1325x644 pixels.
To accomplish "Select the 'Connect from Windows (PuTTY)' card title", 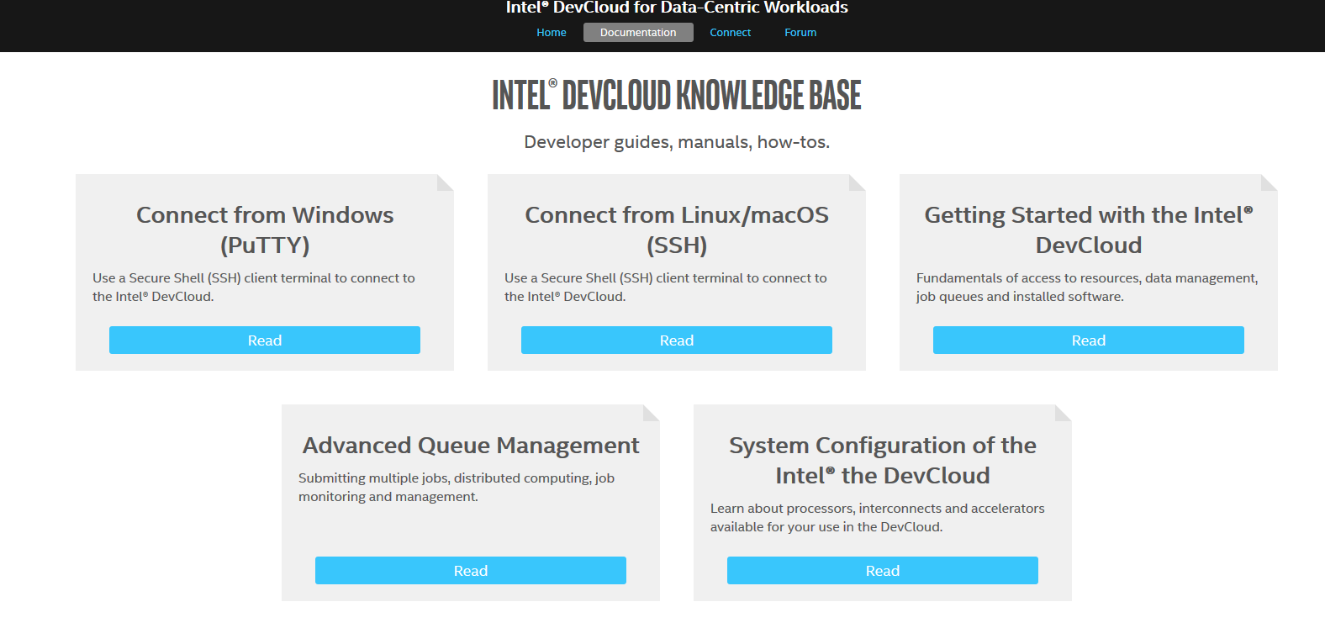I will coord(265,230).
